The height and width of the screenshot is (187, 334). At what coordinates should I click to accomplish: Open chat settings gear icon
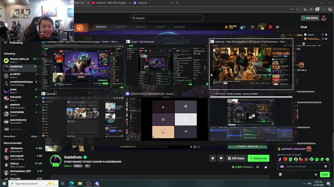coord(316,175)
